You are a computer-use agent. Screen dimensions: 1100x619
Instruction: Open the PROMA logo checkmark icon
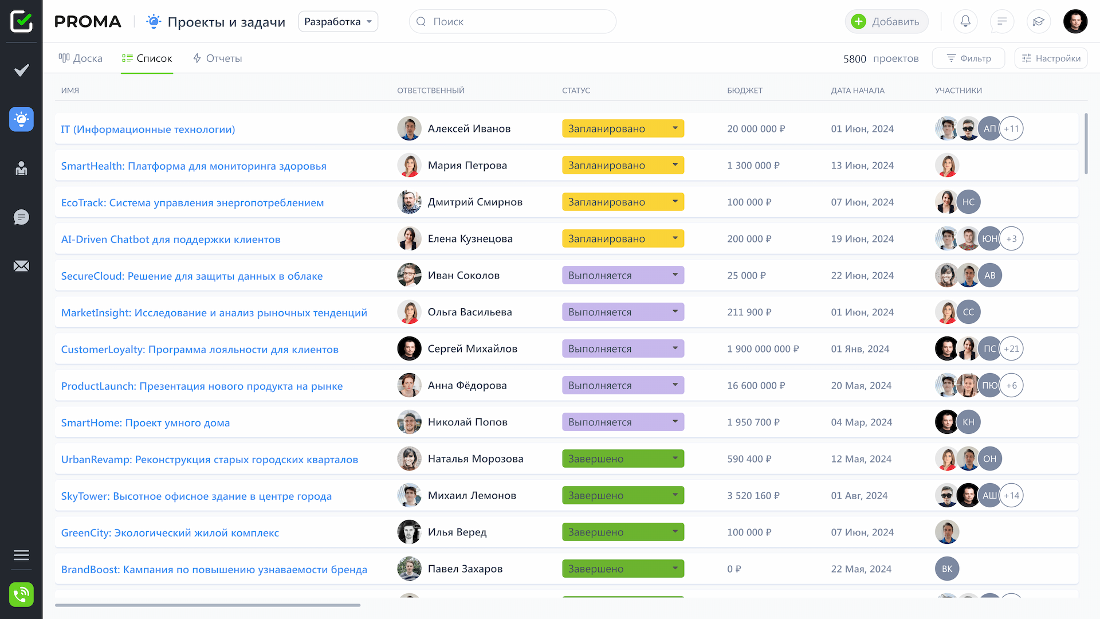click(x=21, y=21)
